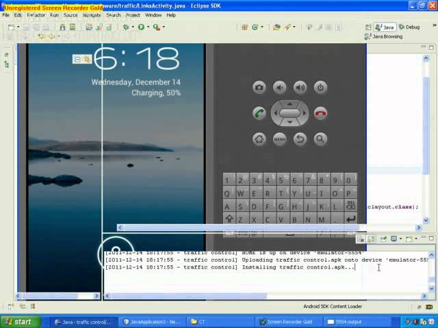Open the New Java Class dropdown arrow
Viewport: 438px width, 328px height.
click(262, 27)
